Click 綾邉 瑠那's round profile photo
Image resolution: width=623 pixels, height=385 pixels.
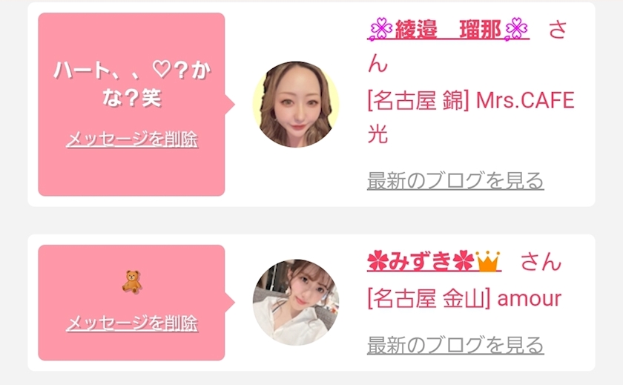pos(296,105)
